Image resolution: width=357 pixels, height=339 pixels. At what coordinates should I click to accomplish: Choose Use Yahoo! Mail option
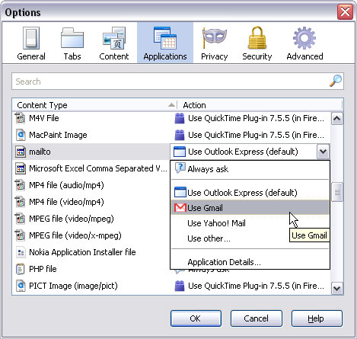point(250,223)
